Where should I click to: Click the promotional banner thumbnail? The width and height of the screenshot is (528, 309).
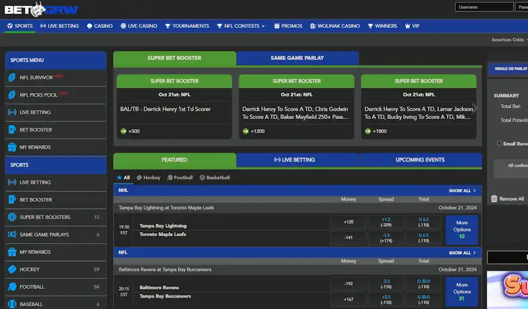click(x=507, y=290)
